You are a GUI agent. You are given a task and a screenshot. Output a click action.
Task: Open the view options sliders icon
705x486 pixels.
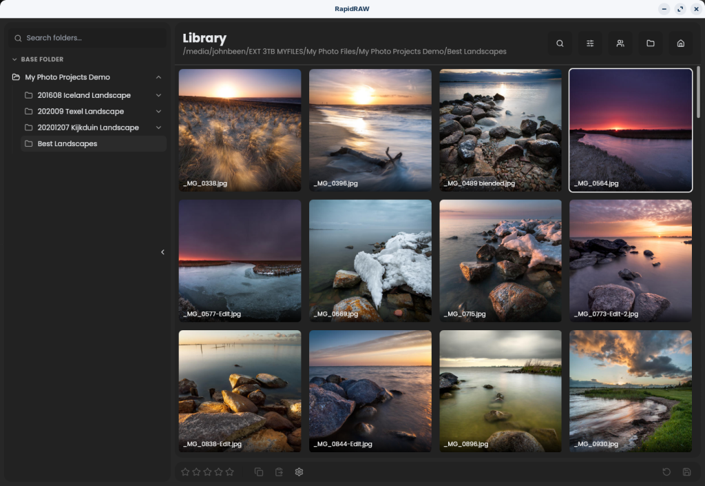coord(590,43)
